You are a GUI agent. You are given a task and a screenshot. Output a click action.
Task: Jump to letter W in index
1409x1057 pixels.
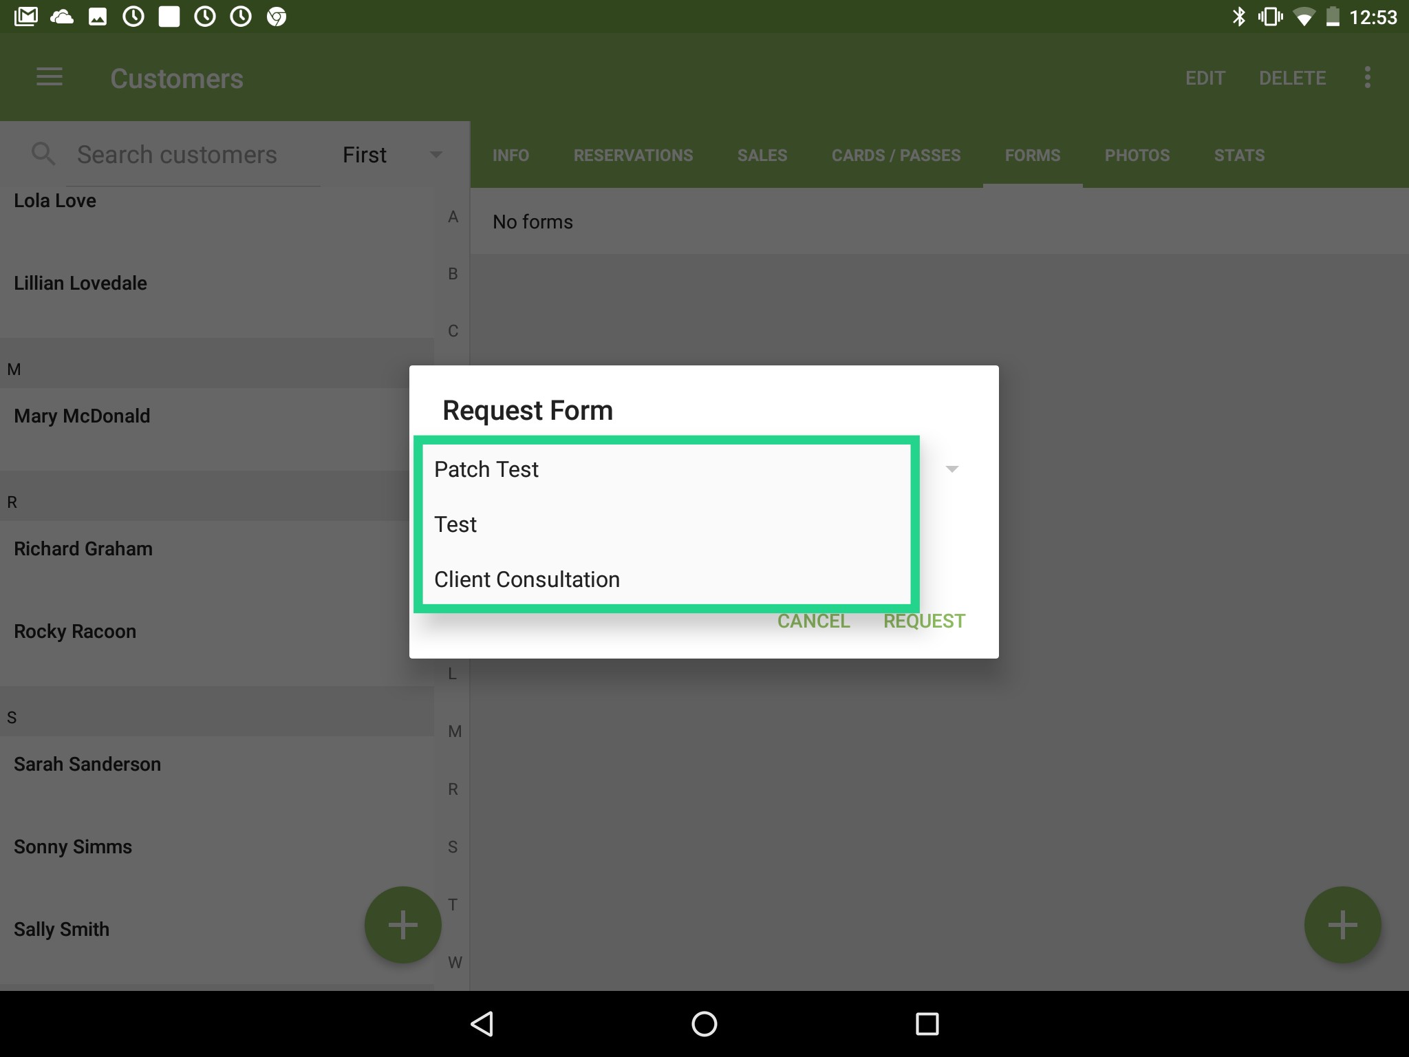point(454,962)
